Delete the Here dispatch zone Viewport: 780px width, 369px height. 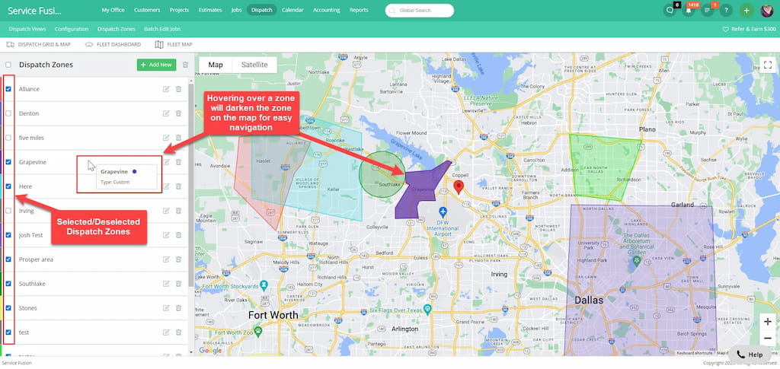[178, 186]
